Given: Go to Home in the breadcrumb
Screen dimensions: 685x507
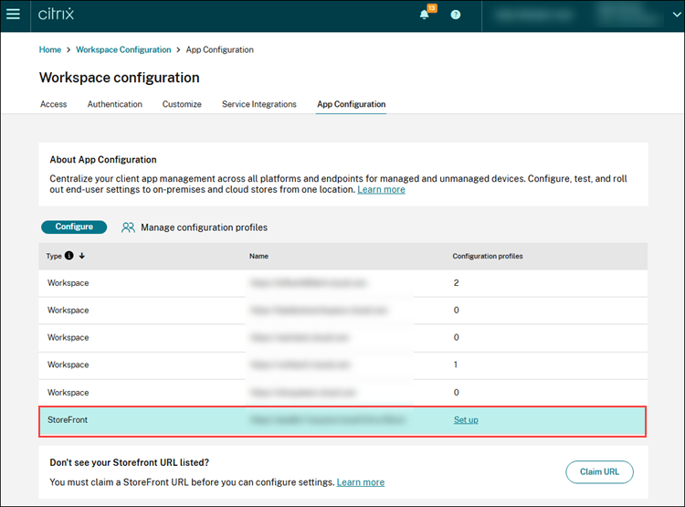Looking at the screenshot, I should click(50, 49).
